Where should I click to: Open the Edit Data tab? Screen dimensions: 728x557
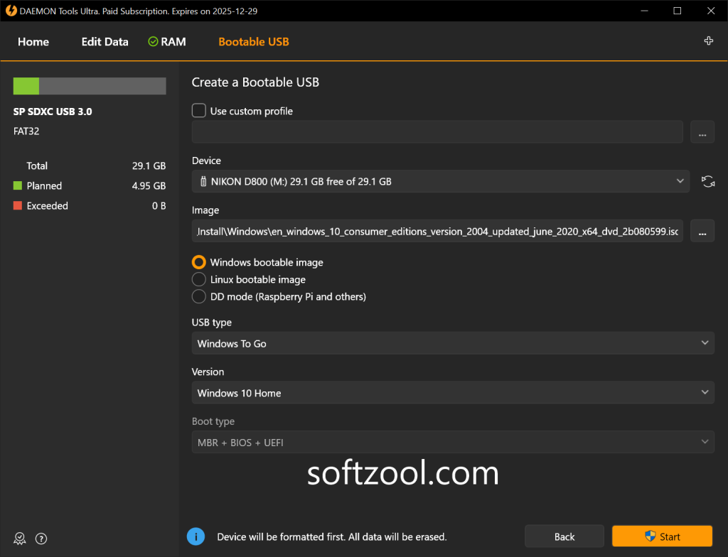(105, 41)
